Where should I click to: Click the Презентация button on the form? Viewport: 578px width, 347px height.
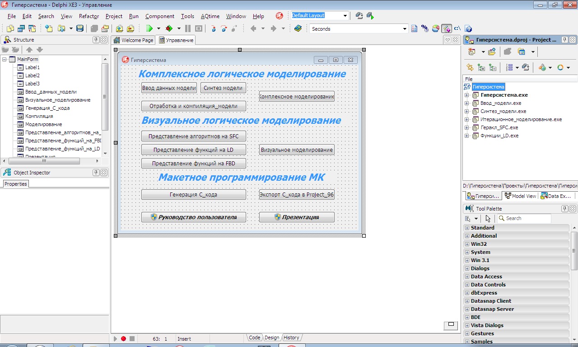coord(297,217)
